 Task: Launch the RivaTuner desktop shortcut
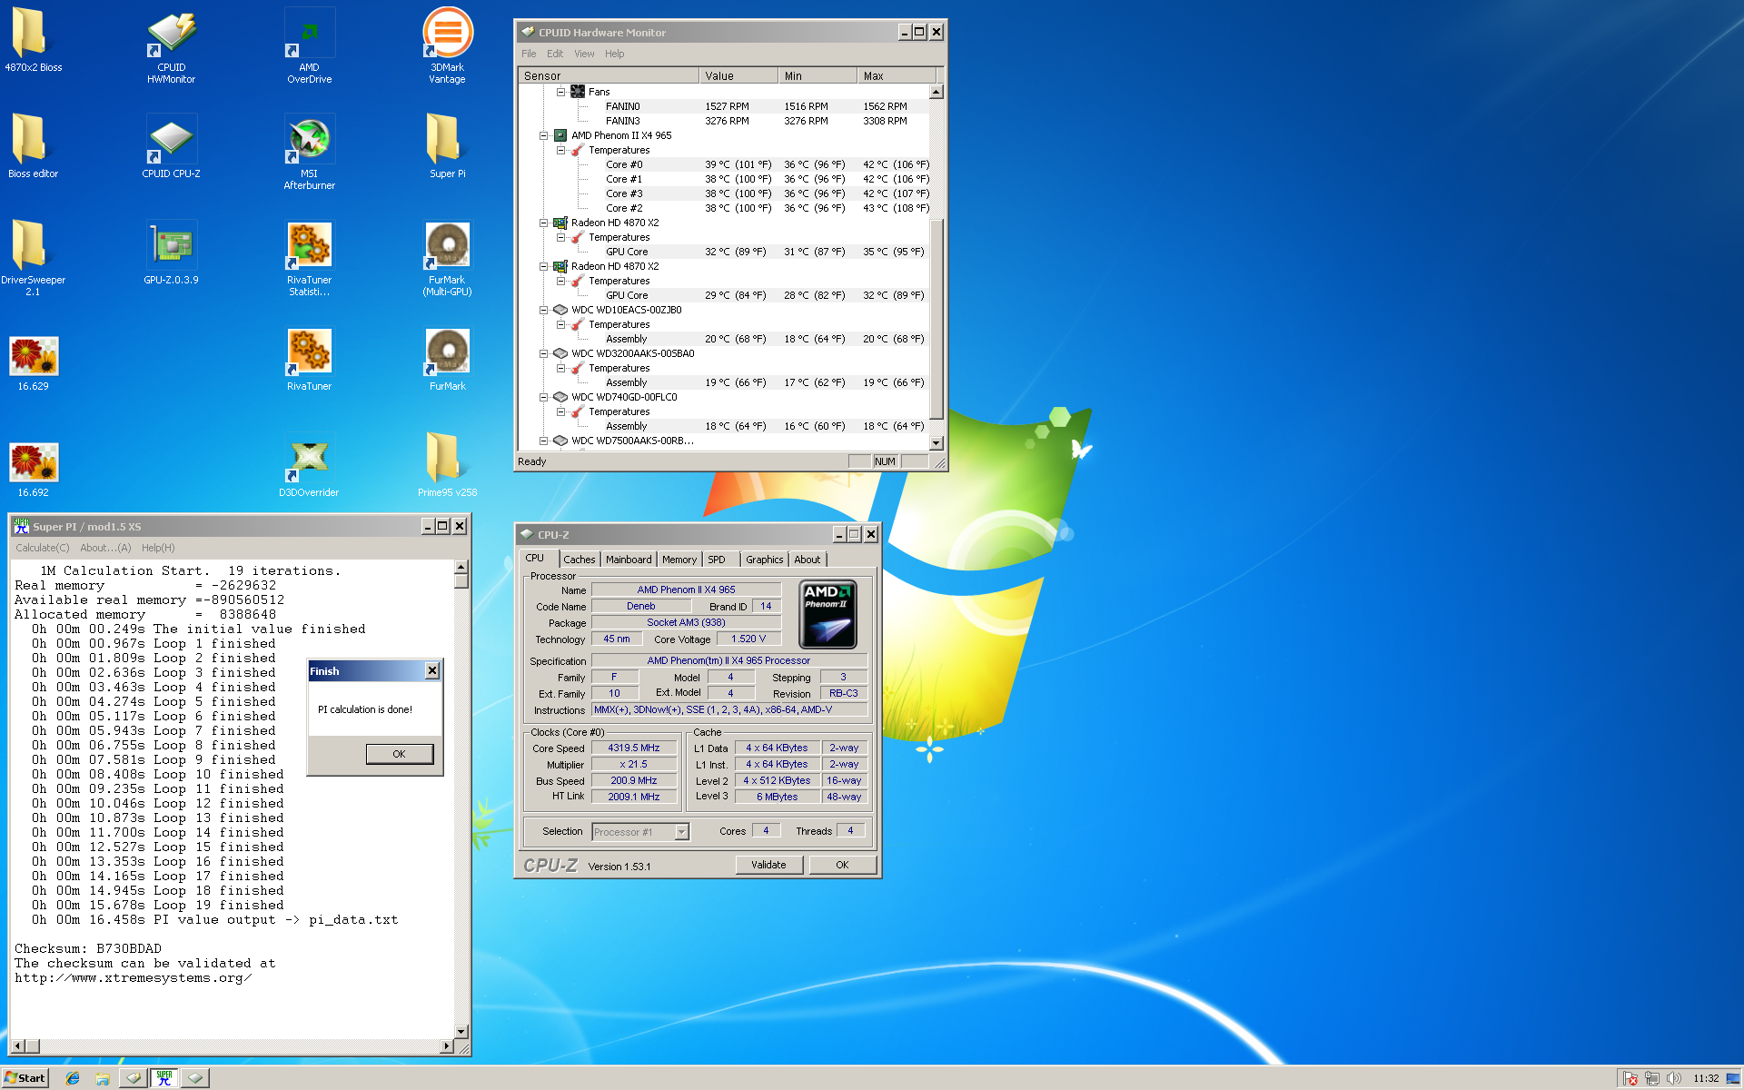(x=309, y=359)
